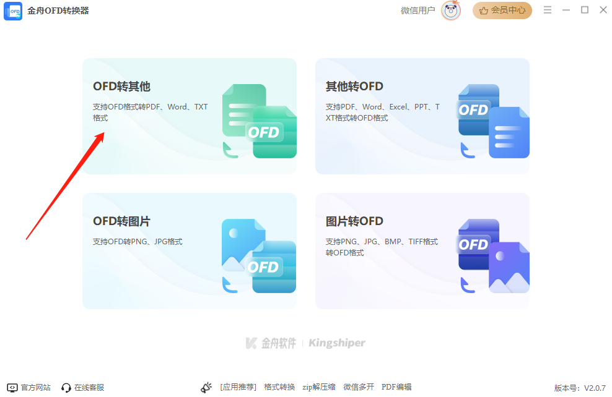Open the 官方网站 link
The width and height of the screenshot is (612, 397).
35,387
